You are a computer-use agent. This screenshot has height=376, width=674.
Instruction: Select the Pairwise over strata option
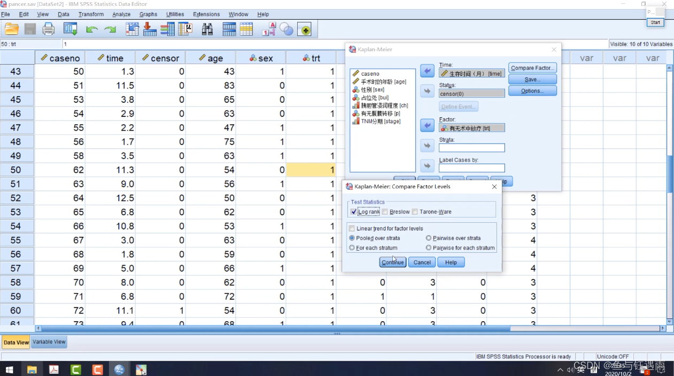(429, 238)
